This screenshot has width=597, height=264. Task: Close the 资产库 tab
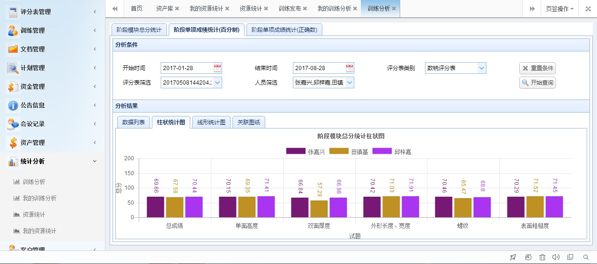(177, 8)
